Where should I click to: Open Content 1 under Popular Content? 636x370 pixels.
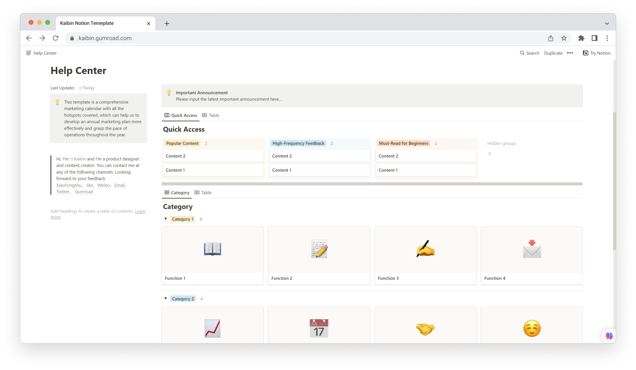[213, 170]
